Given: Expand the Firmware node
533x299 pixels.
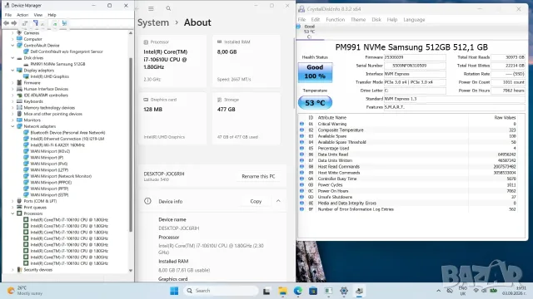Looking at the screenshot, I should tap(13, 82).
